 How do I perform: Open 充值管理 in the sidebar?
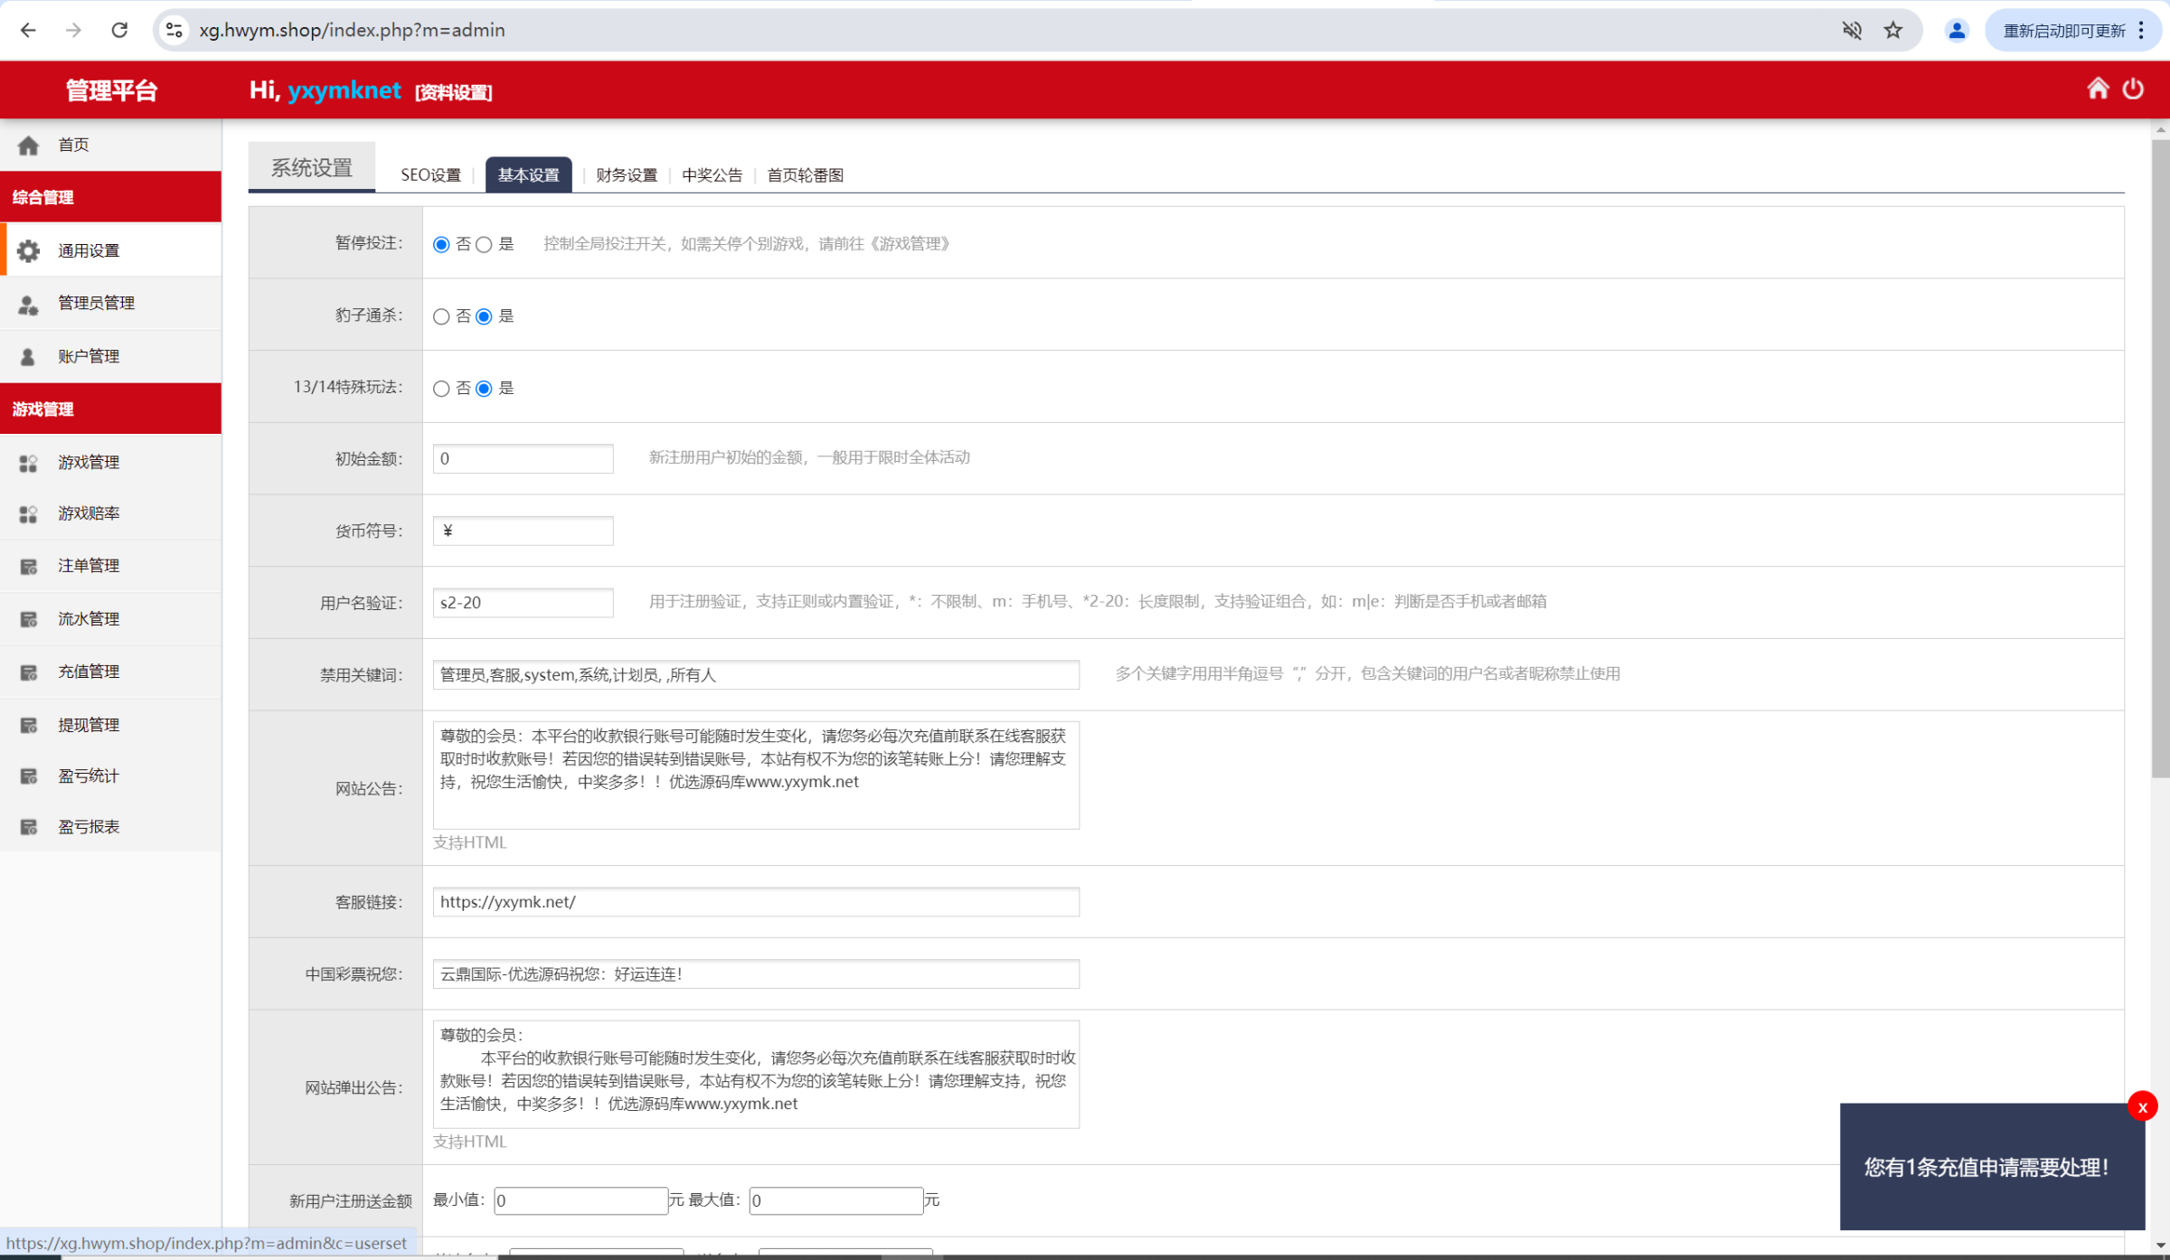(x=89, y=672)
